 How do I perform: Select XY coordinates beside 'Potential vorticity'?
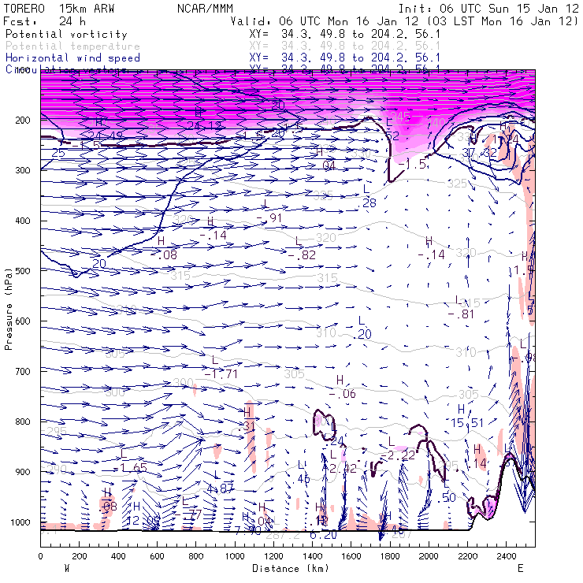(x=344, y=34)
